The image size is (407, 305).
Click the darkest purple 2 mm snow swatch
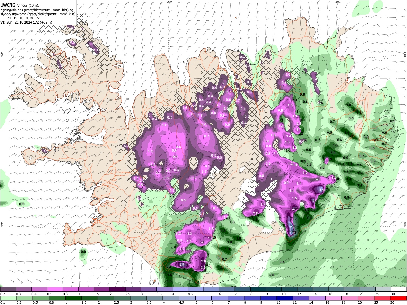click(x=117, y=289)
